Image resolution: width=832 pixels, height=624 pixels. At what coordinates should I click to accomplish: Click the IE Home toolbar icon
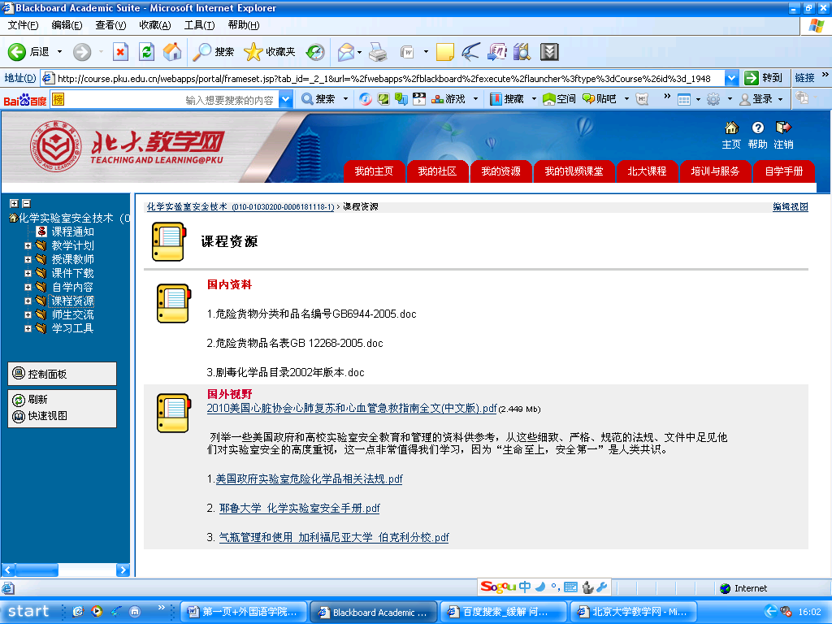pyautogui.click(x=172, y=52)
